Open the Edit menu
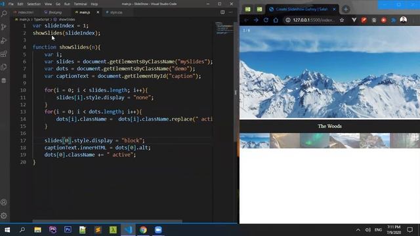 [x=20, y=4]
